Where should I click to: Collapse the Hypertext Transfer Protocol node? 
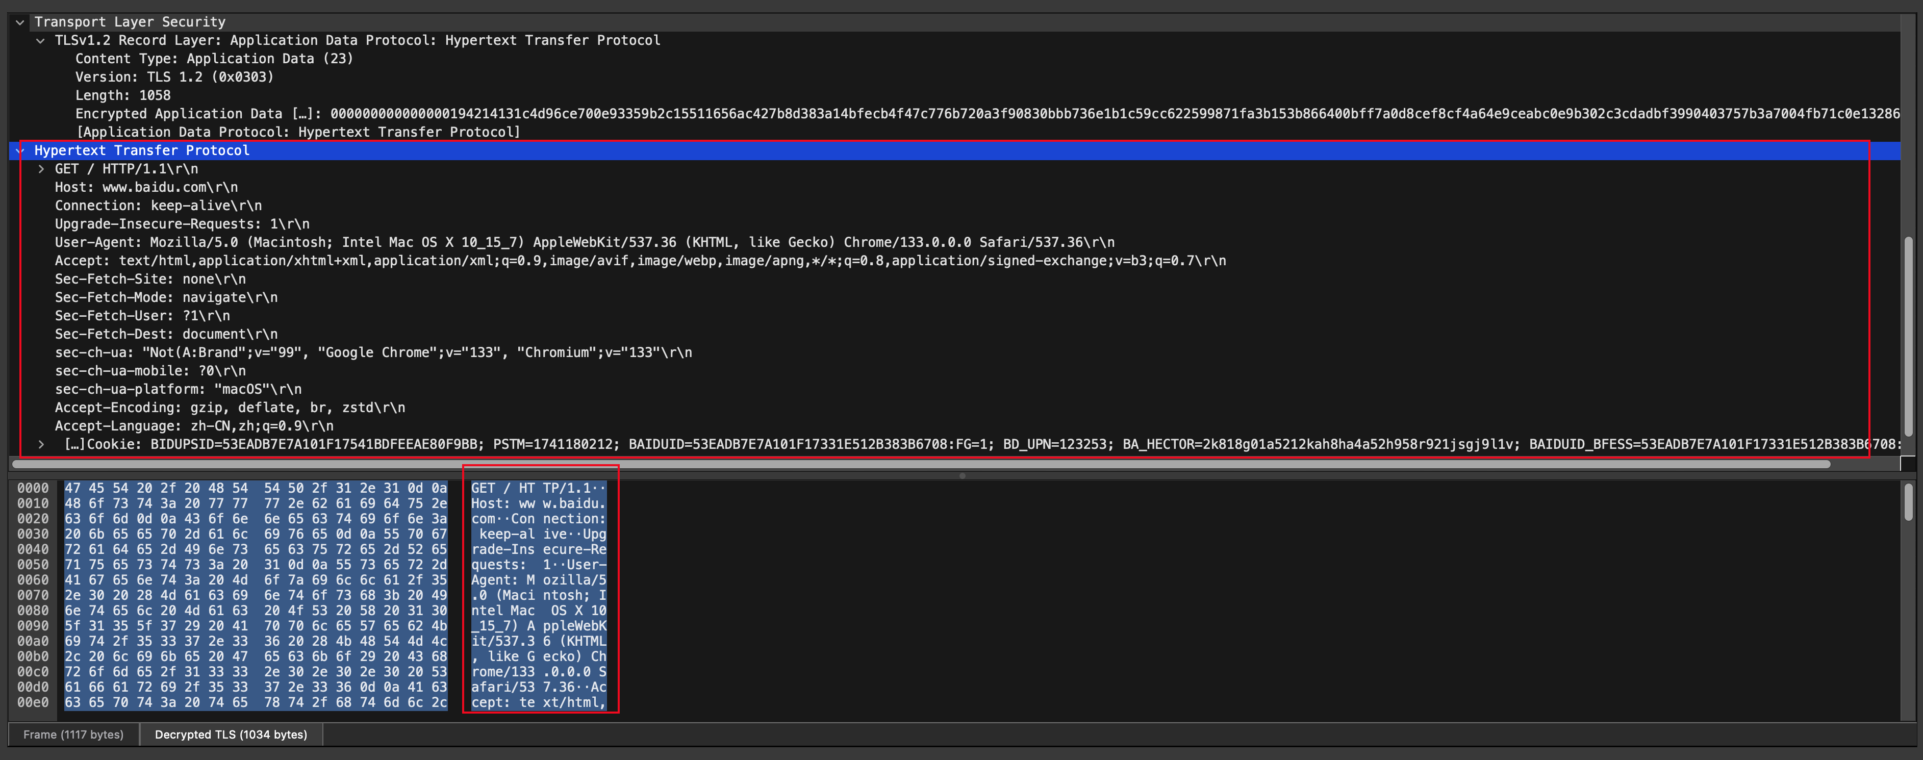click(20, 151)
